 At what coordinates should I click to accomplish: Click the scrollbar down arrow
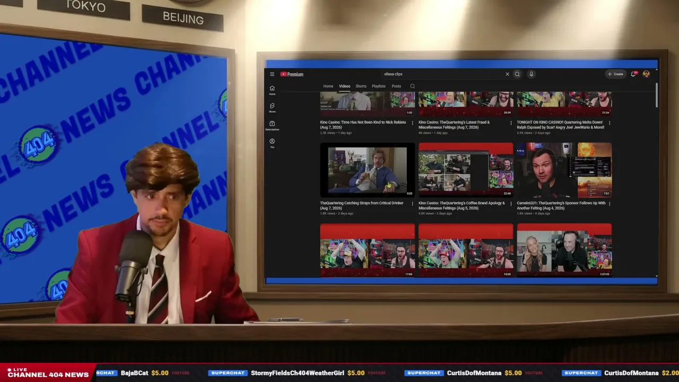point(656,276)
